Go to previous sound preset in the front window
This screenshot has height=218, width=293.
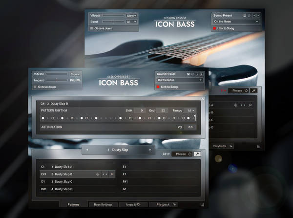pos(197,74)
